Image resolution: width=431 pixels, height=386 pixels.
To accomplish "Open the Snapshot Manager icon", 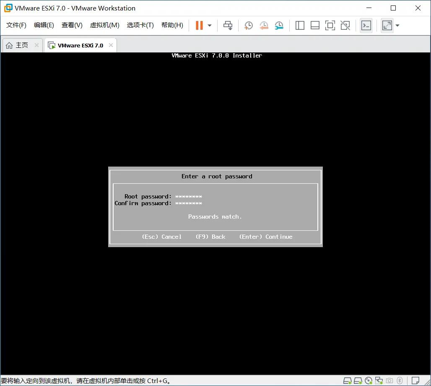I will [279, 26].
